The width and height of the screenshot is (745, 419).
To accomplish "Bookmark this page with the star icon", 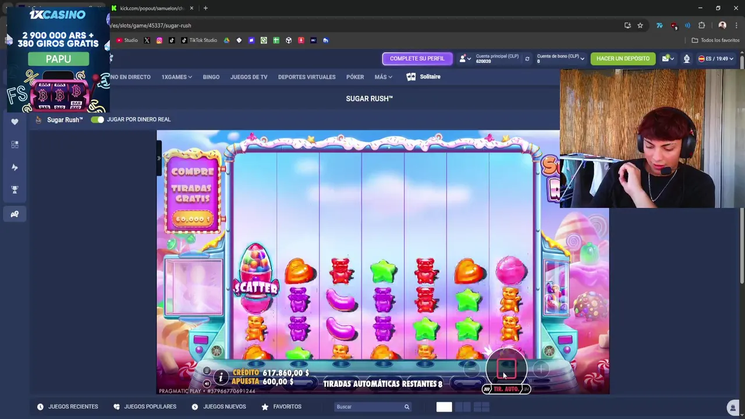I will pyautogui.click(x=640, y=26).
